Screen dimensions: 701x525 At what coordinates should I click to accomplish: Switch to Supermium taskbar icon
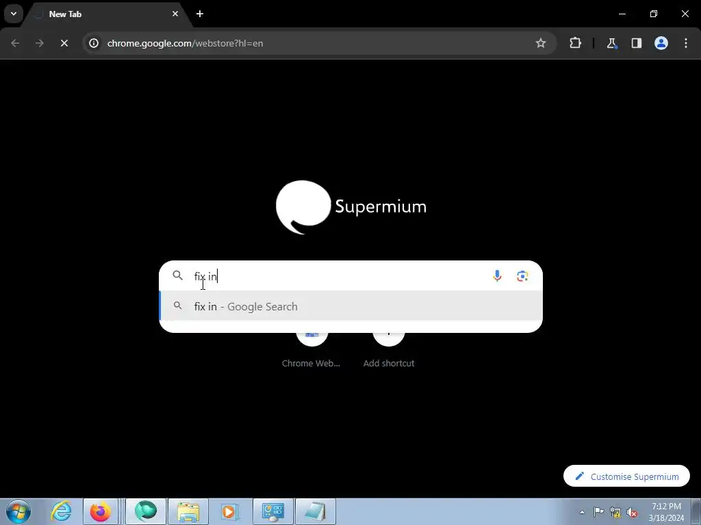tap(146, 511)
